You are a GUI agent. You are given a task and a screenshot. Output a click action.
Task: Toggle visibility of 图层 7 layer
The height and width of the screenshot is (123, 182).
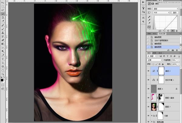149,107
